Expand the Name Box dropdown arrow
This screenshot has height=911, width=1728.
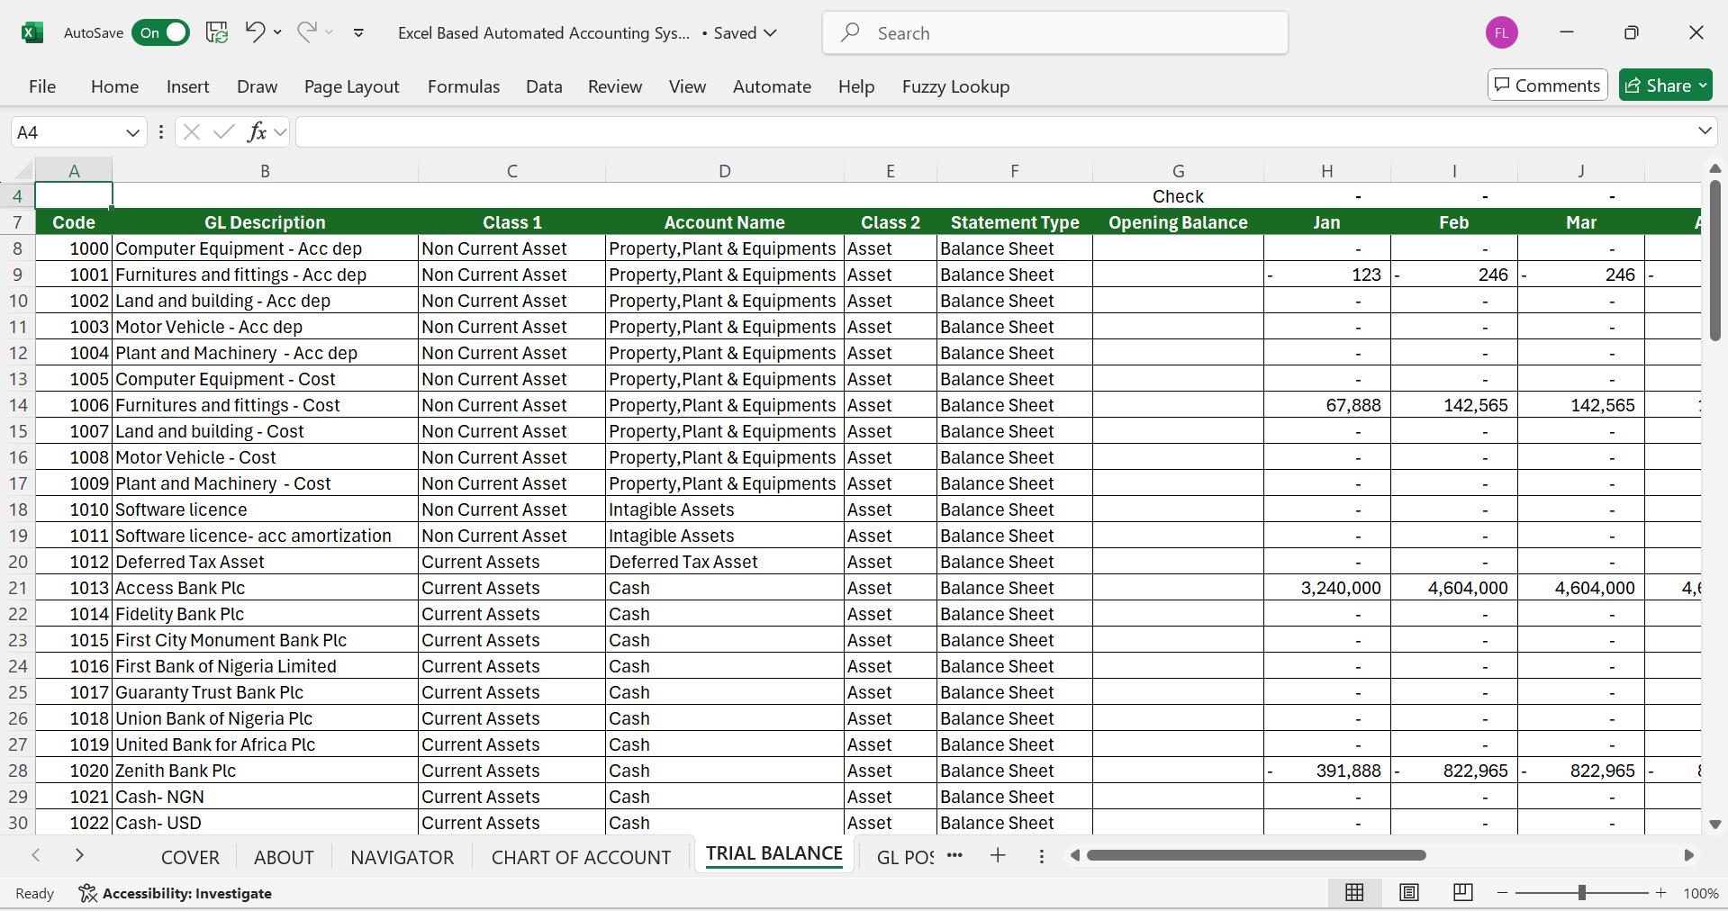[133, 133]
